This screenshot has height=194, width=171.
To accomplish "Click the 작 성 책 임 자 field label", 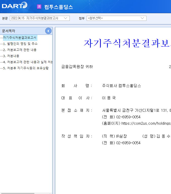I will (77, 136).
